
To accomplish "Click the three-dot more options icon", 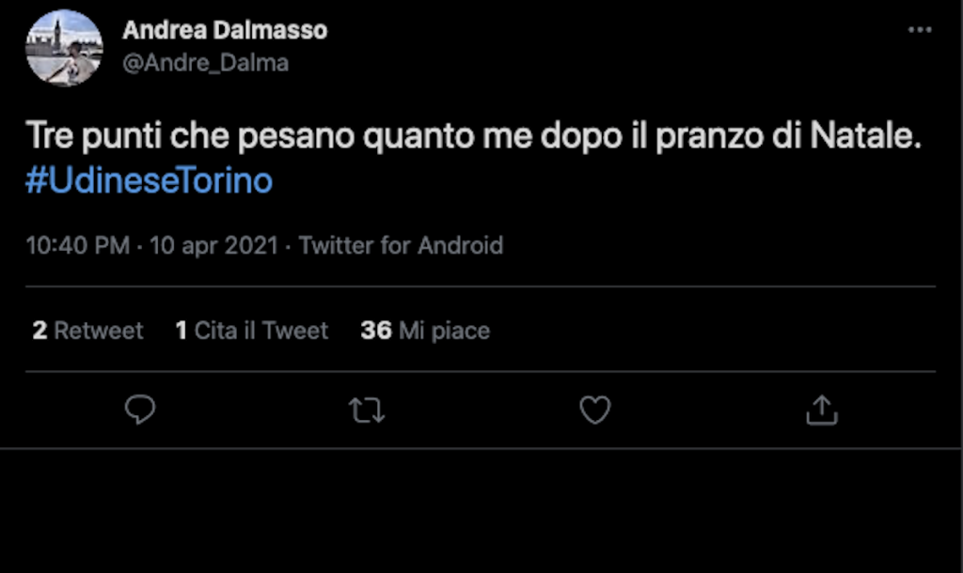I will click(x=919, y=28).
